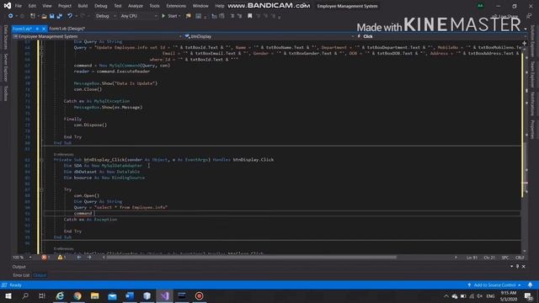Click the horizontal scrollbar of the editor
539x303 pixels.
pyautogui.click(x=251, y=258)
